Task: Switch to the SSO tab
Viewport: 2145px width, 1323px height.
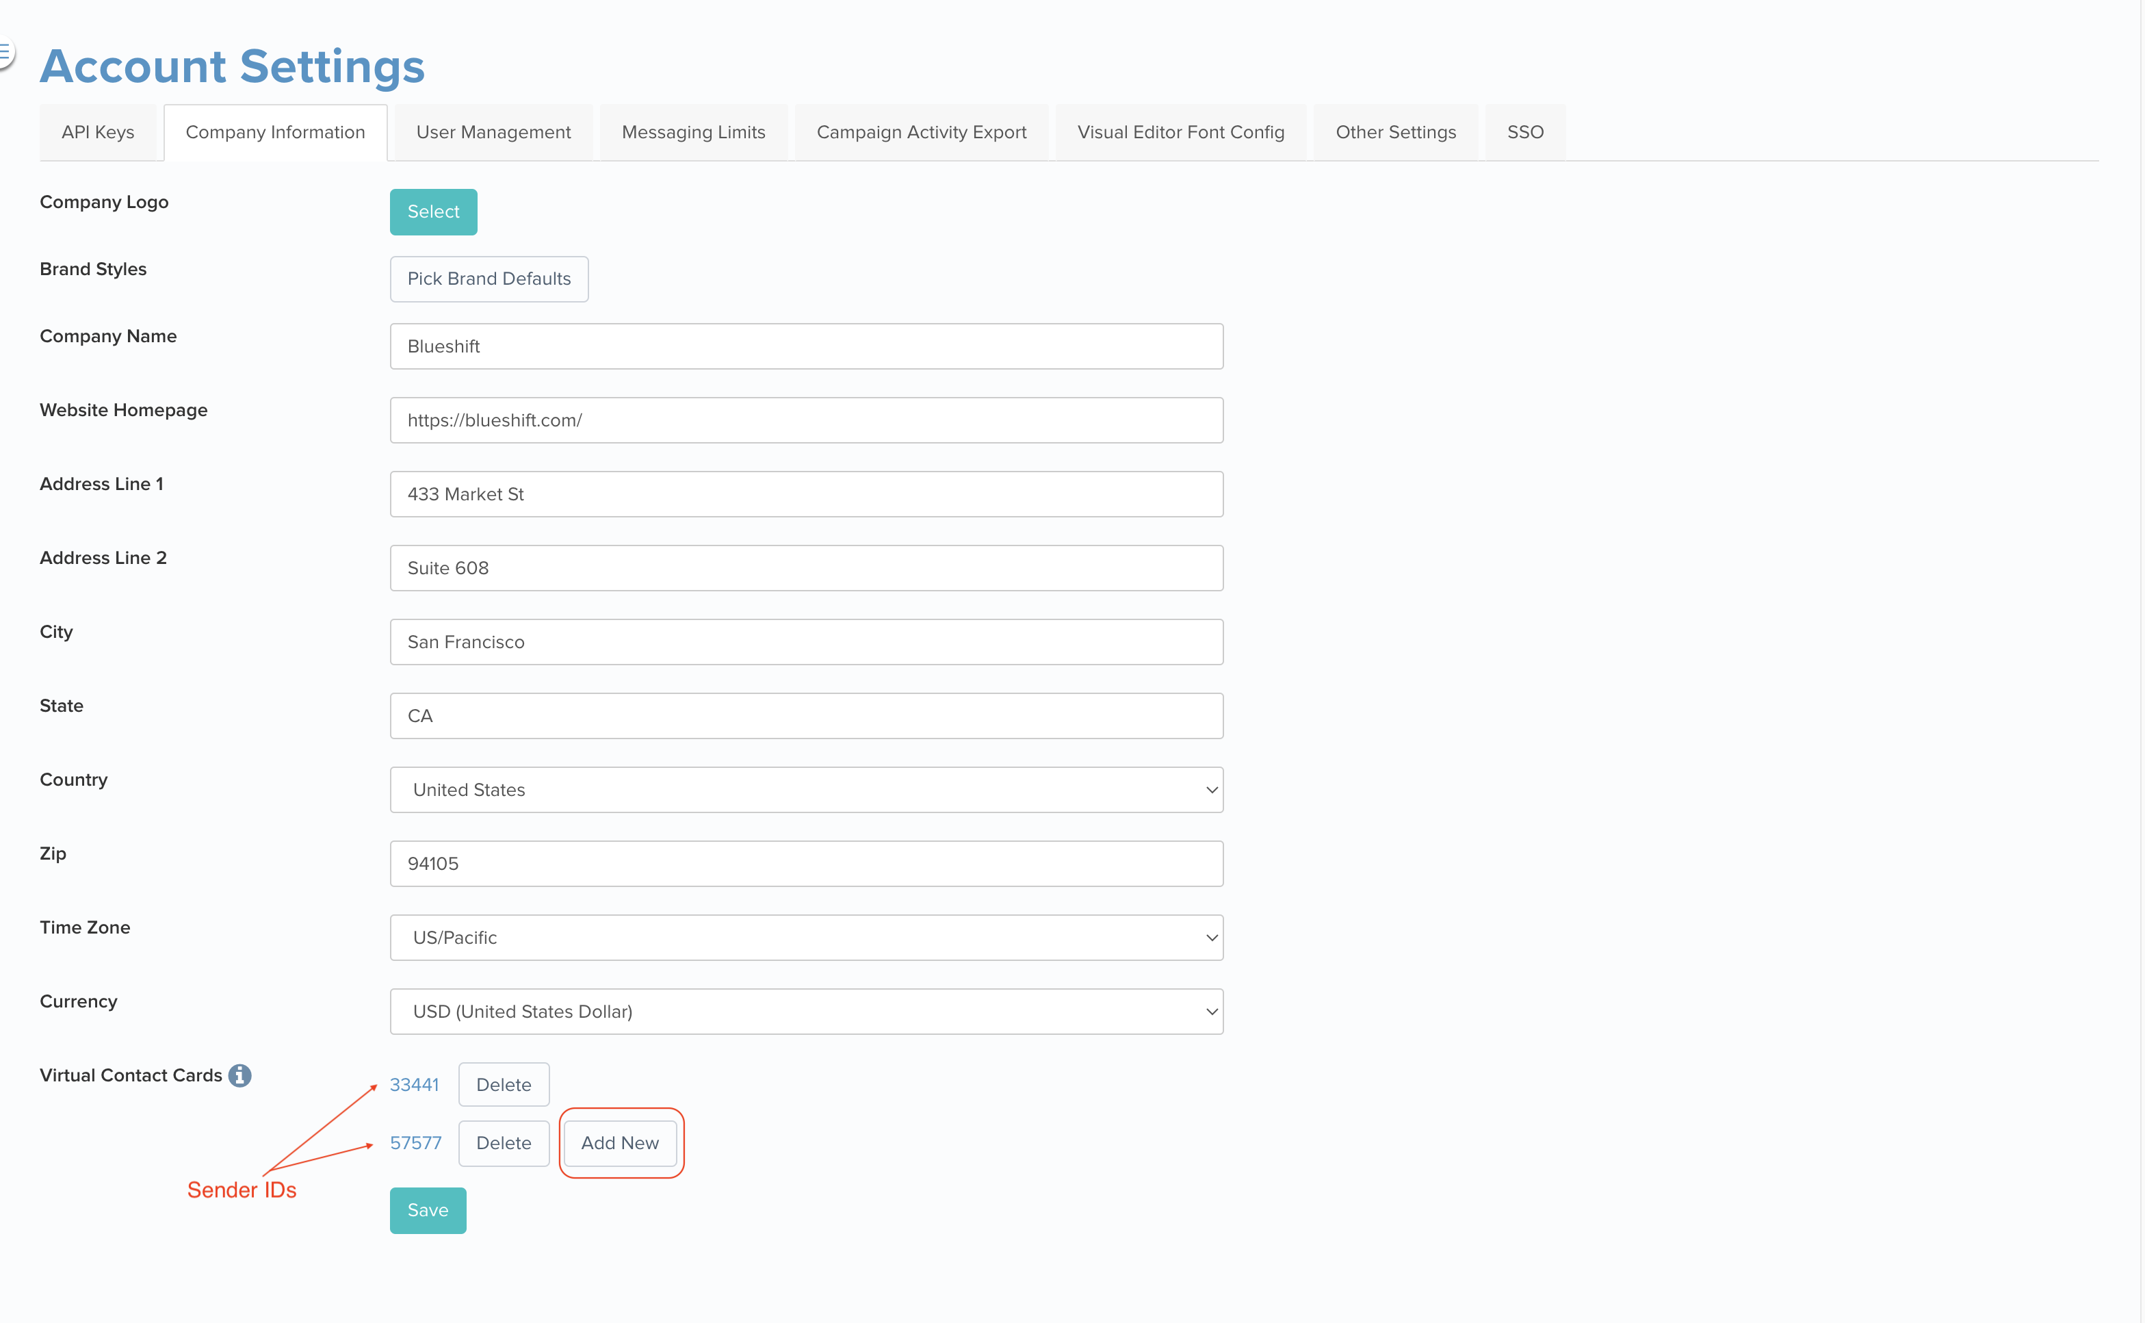Action: (1525, 132)
